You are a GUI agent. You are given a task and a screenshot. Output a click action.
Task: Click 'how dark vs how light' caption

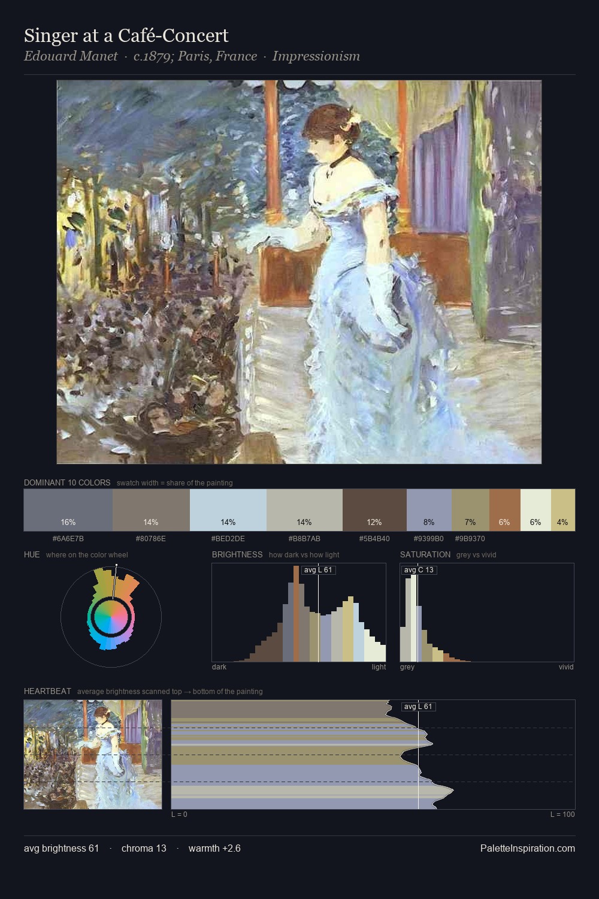coord(304,555)
